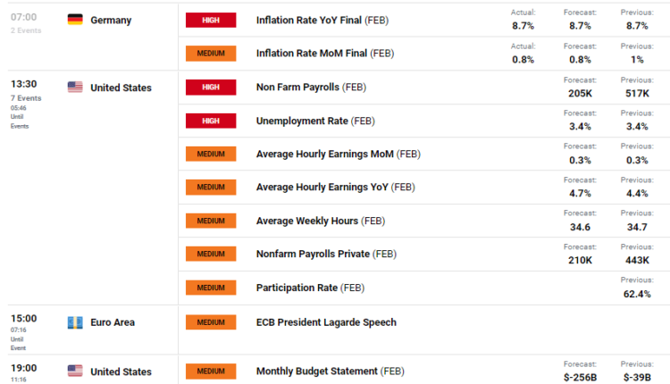
Task: Click MEDIUM badge for Inflation Rate MoM
Action: (x=210, y=53)
